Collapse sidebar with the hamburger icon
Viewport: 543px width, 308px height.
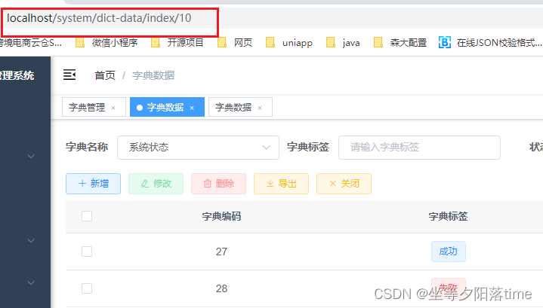tap(69, 75)
